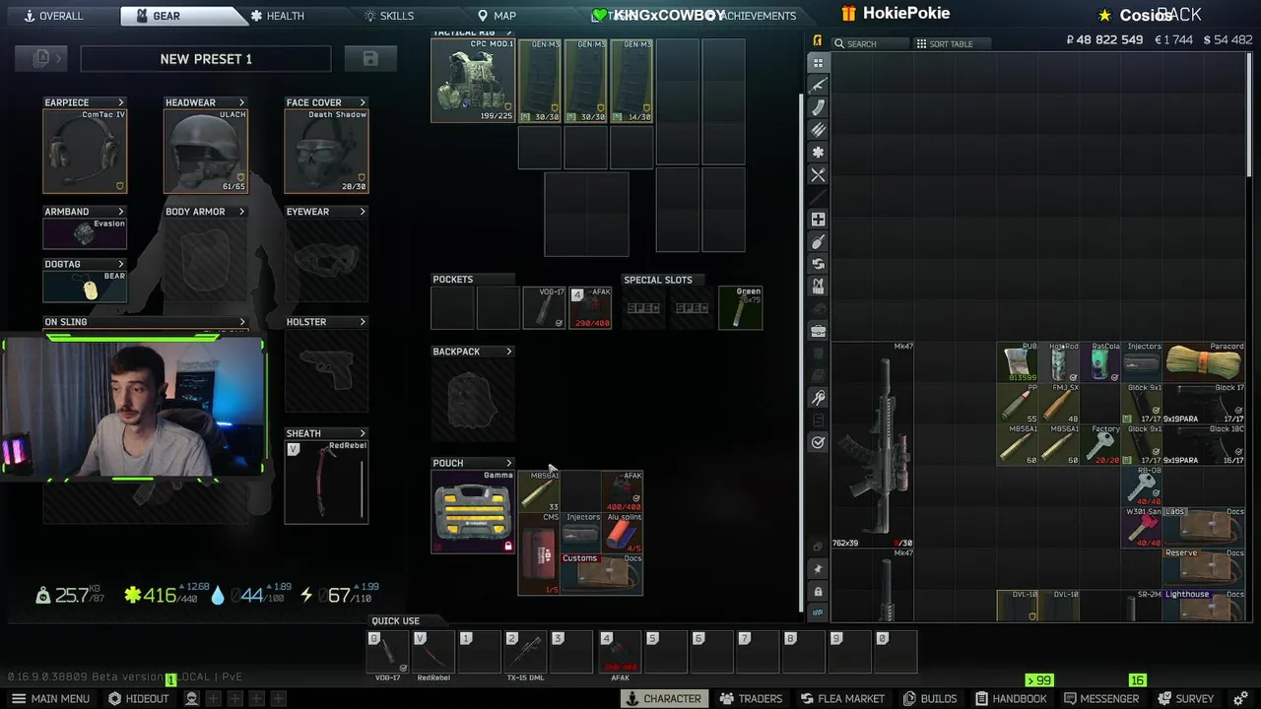This screenshot has height=709, width=1261.
Task: Expand the Holster slot arrow
Action: click(363, 322)
